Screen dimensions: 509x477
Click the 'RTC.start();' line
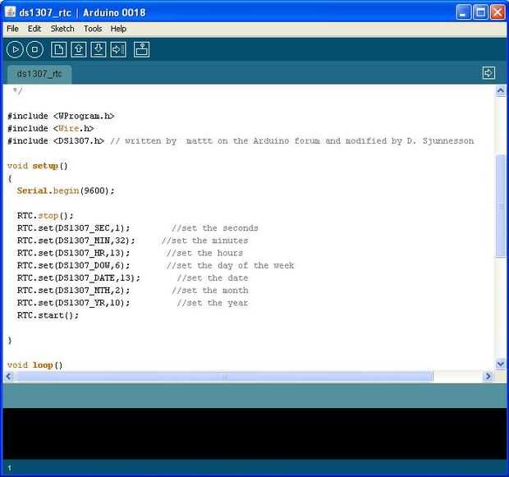(48, 315)
